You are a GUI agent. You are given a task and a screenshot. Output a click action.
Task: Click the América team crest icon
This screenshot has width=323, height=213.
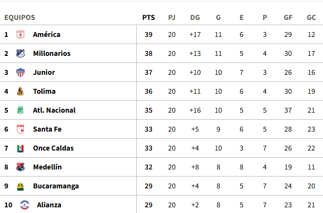20,35
